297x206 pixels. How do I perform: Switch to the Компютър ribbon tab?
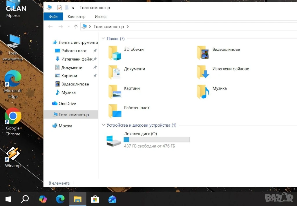[77, 17]
